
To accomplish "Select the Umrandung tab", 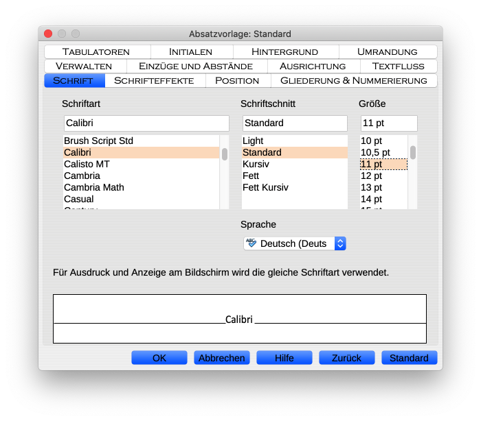I will pyautogui.click(x=388, y=51).
